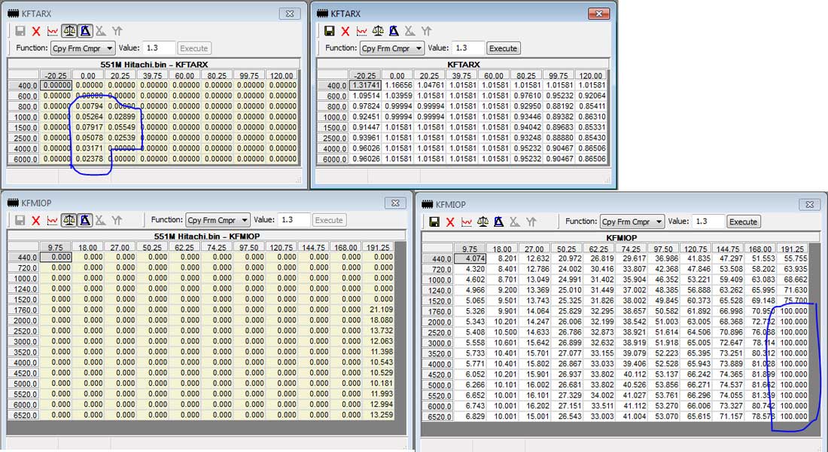Click red X icon in non-comparison KFMIOP window
This screenshot has width=828, height=452.
450,221
